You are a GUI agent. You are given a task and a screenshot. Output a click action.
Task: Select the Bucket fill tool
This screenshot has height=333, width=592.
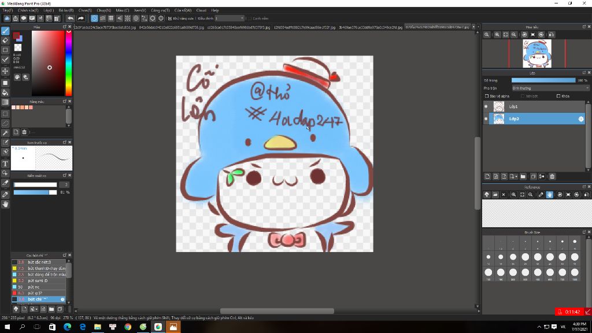click(5, 92)
